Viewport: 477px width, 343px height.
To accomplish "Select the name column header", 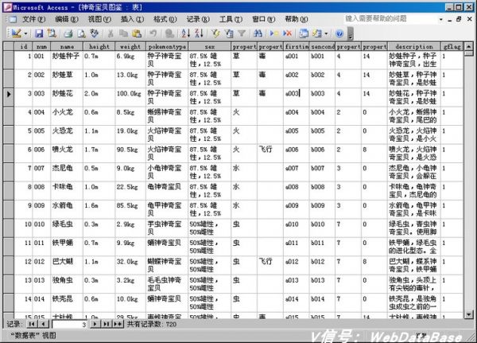I will click(67, 47).
